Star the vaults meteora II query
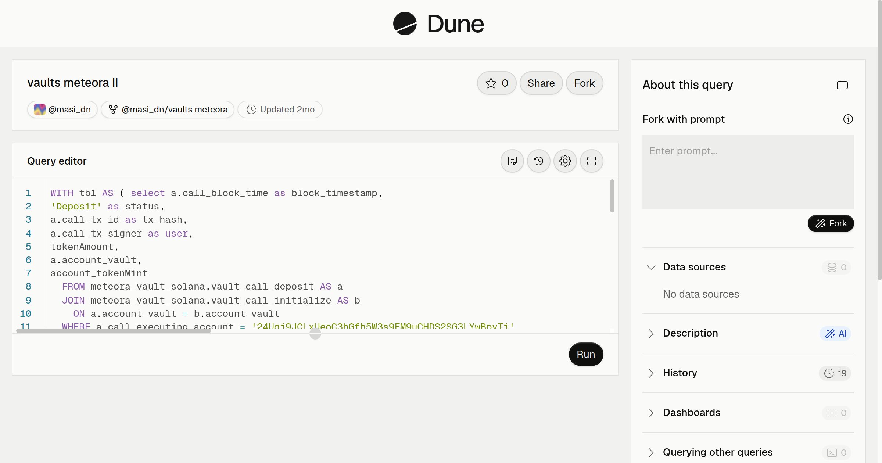 click(497, 83)
